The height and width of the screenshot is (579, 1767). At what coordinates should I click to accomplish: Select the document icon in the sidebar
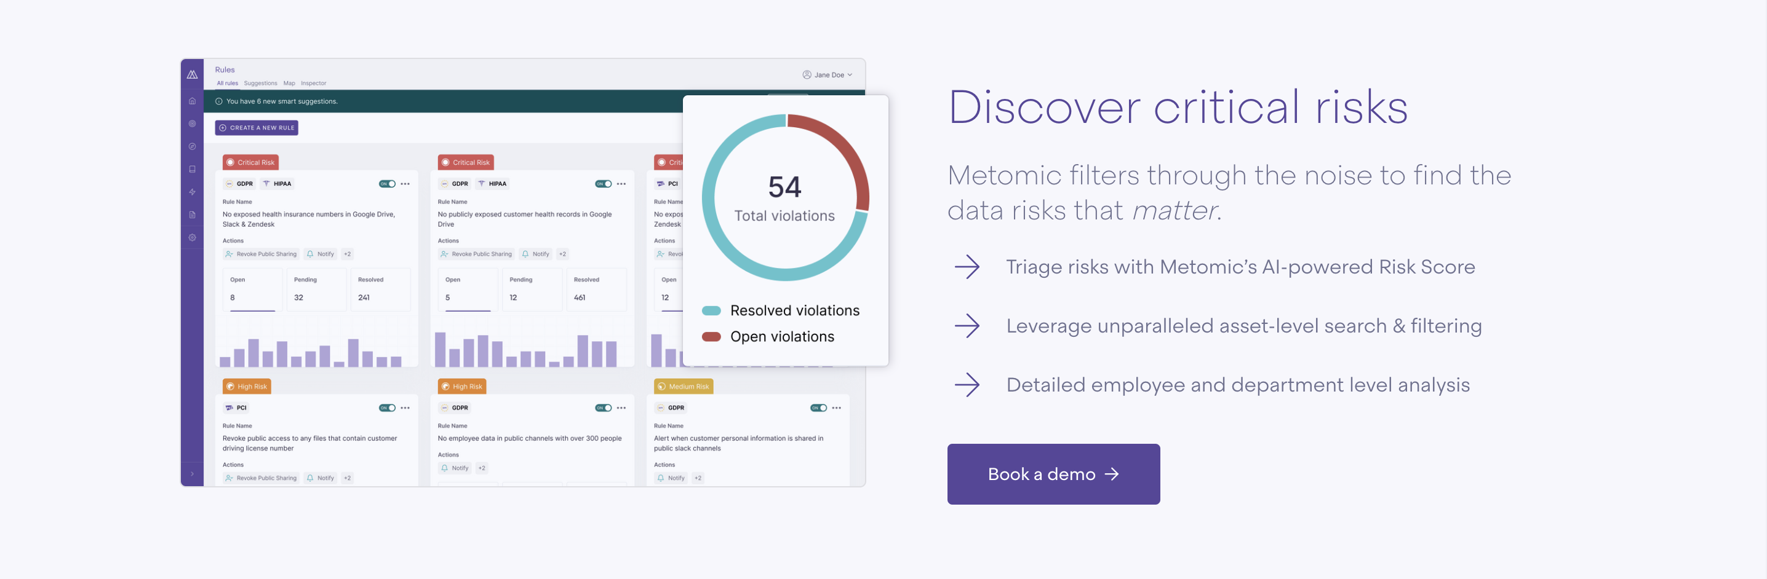point(192,215)
